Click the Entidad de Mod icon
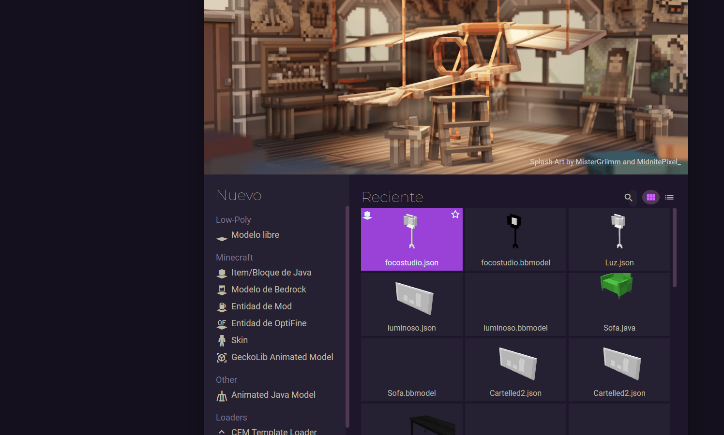Screen dimensions: 724x435 tap(222, 307)
